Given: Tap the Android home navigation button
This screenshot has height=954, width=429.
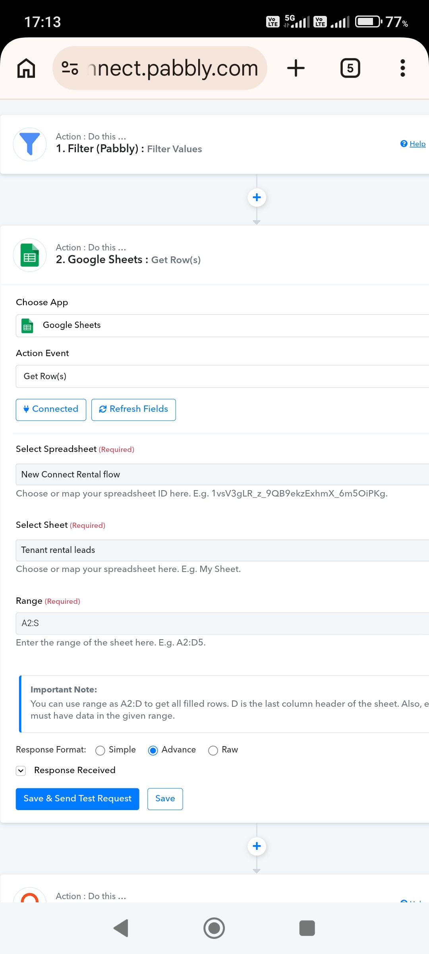Looking at the screenshot, I should (214, 928).
